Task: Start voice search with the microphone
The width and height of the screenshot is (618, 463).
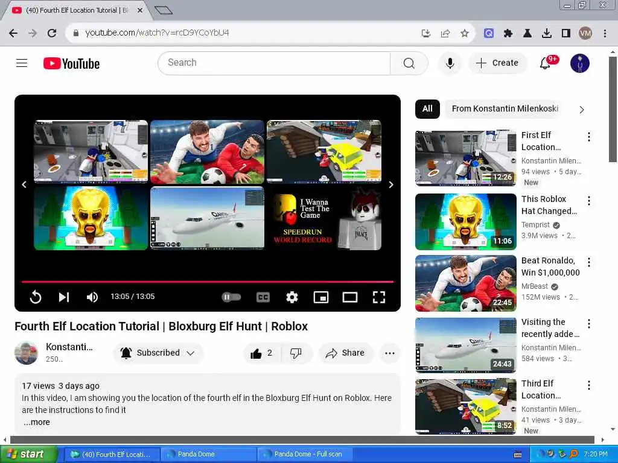Action: [450, 63]
